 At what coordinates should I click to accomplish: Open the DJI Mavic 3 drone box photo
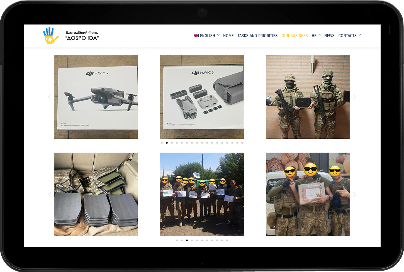(96, 97)
